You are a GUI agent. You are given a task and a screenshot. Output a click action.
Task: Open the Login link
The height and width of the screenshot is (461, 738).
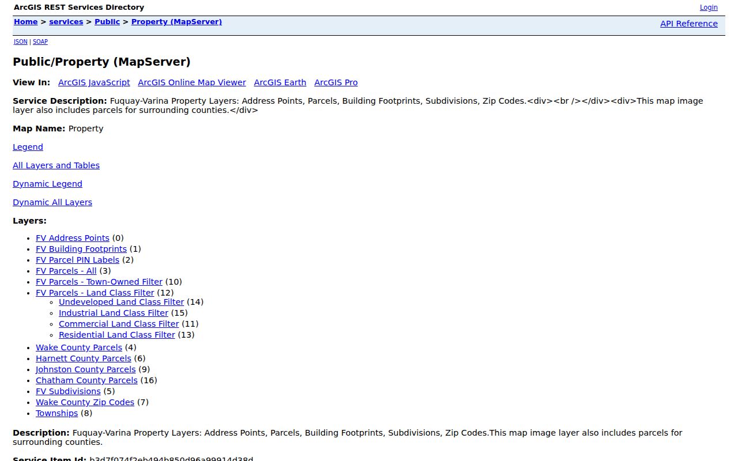709,7
